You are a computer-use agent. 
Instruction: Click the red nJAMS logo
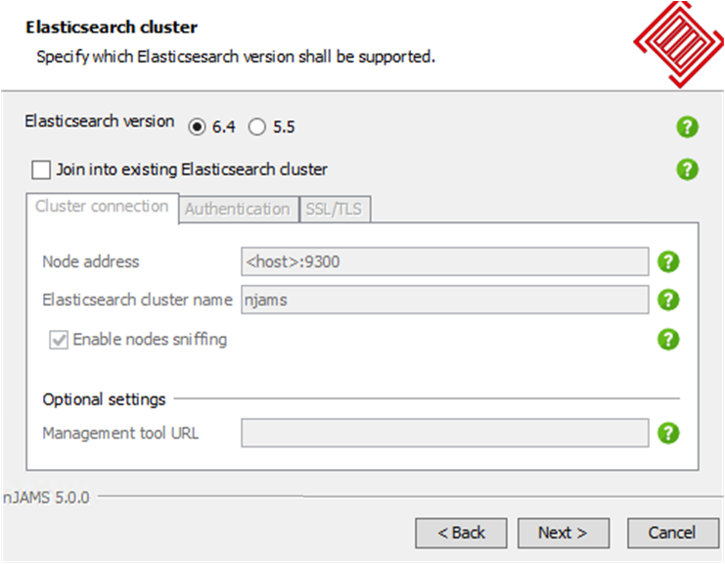pos(679,44)
